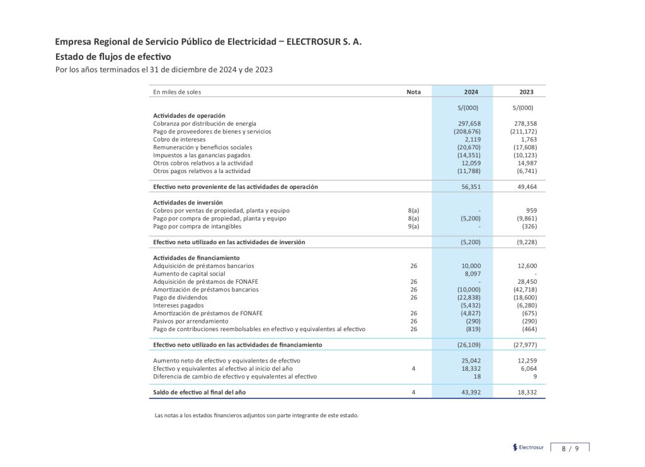Click the 'En miles de soles' header label
Image resolution: width=645 pixels, height=467 pixels.
click(x=177, y=92)
